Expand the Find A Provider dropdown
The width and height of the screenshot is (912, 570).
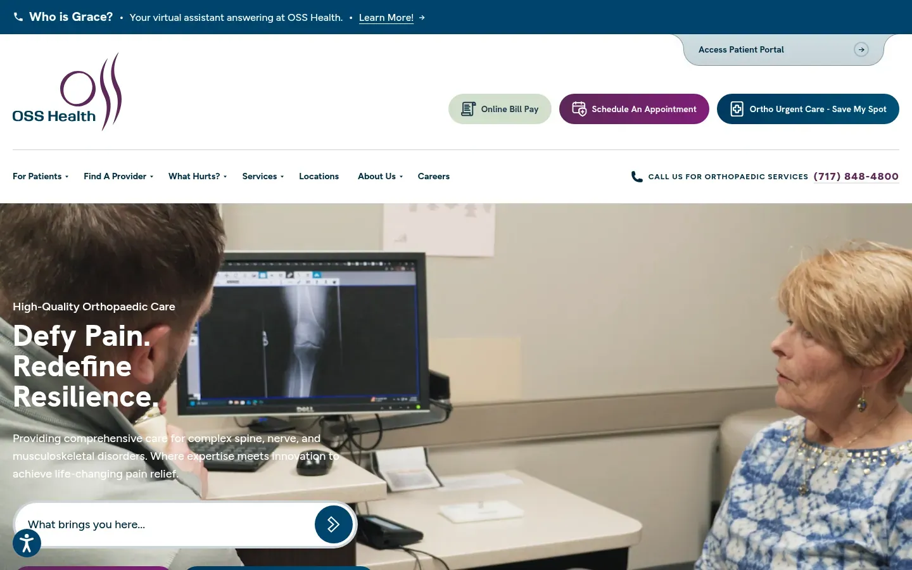tap(118, 176)
